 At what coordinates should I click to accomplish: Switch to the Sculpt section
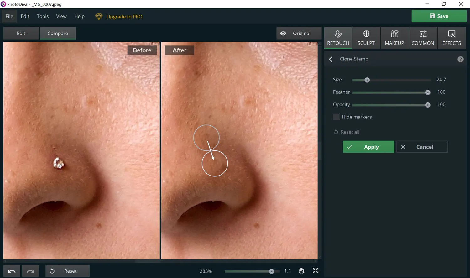point(366,38)
